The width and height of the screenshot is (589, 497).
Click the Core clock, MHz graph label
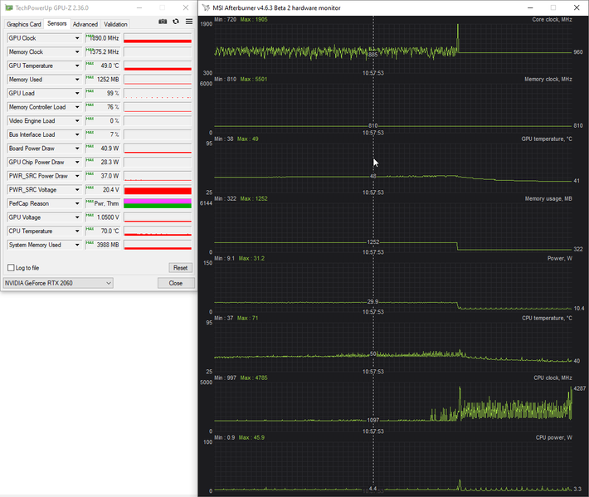(552, 20)
